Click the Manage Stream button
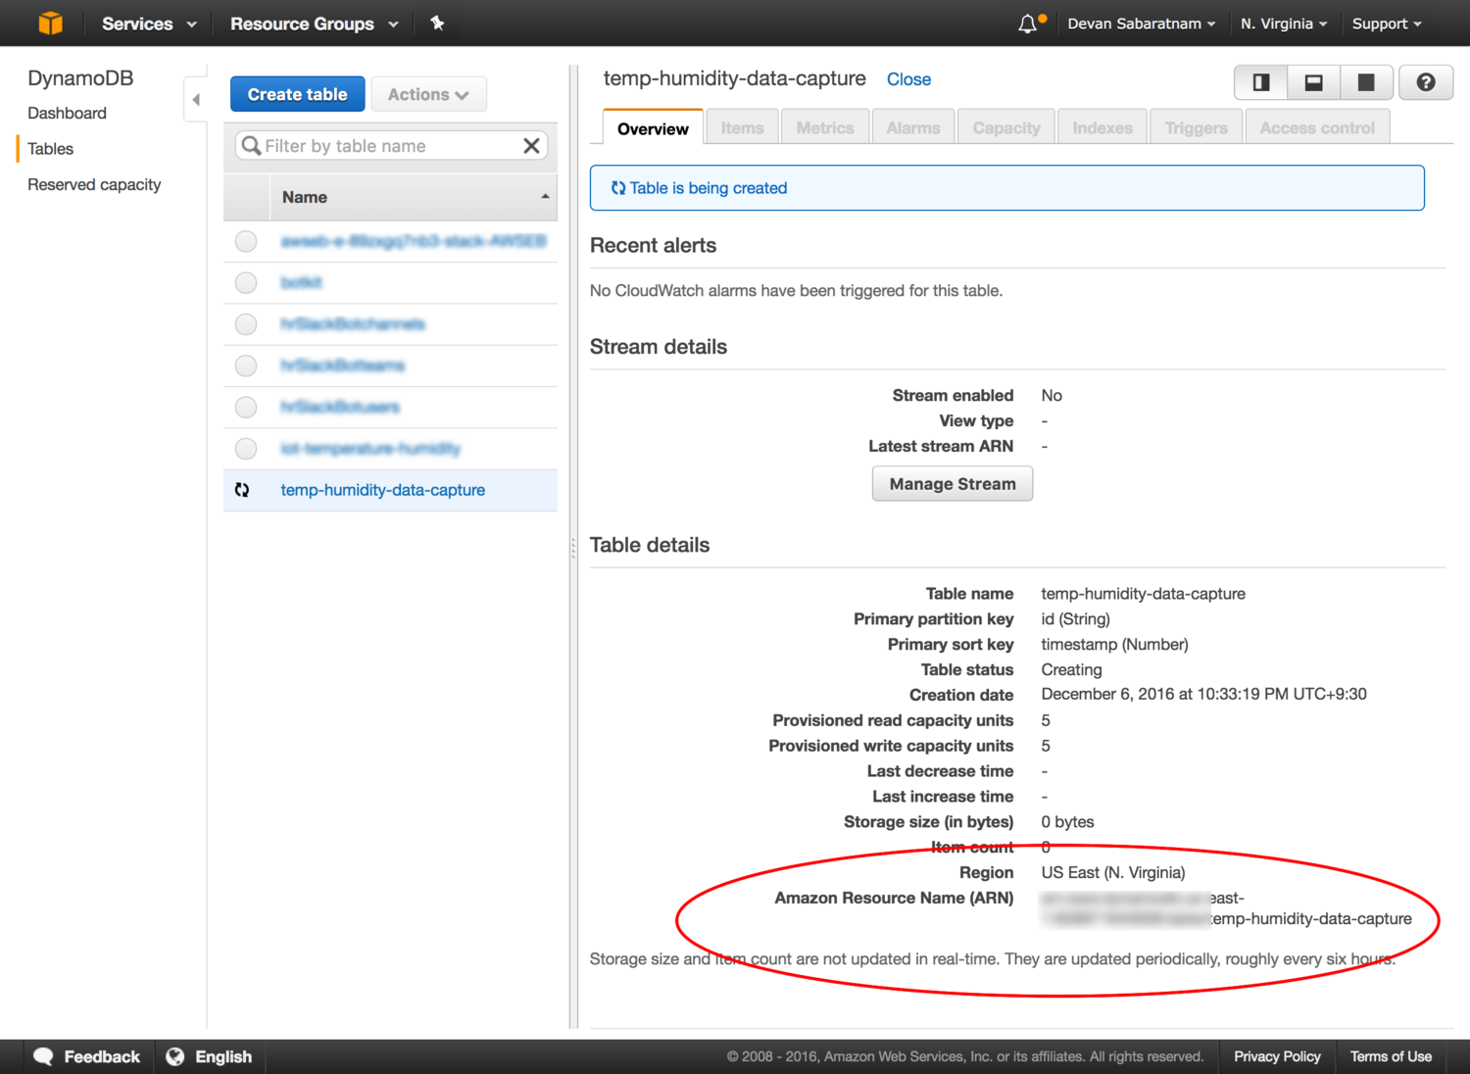 point(953,484)
